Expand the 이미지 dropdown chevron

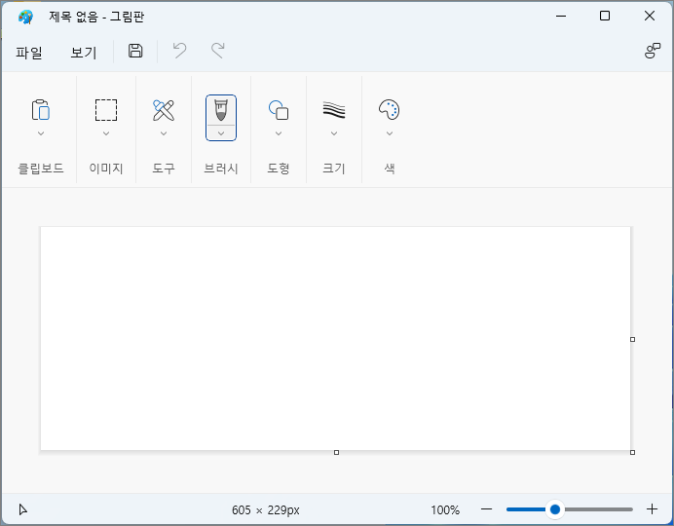coord(106,133)
